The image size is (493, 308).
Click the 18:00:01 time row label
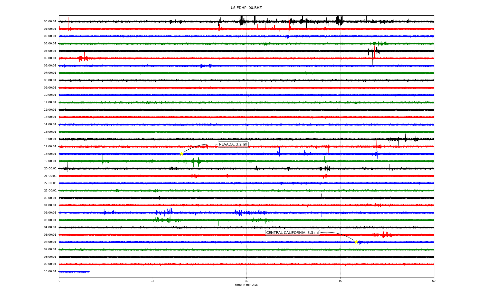(x=50, y=154)
